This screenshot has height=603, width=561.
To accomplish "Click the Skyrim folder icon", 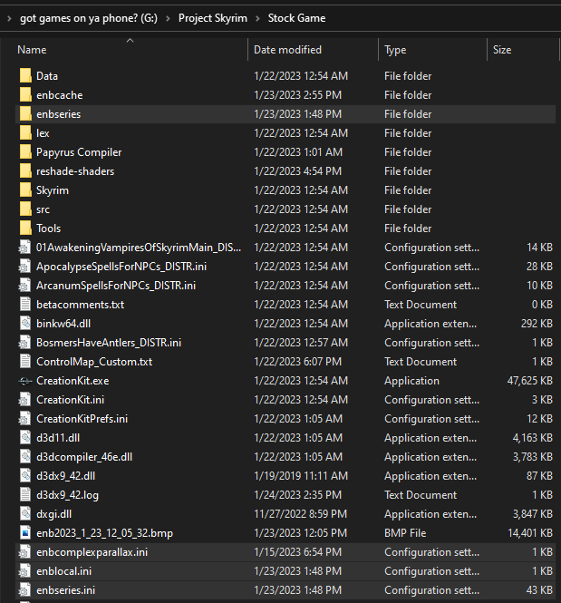I will point(25,190).
